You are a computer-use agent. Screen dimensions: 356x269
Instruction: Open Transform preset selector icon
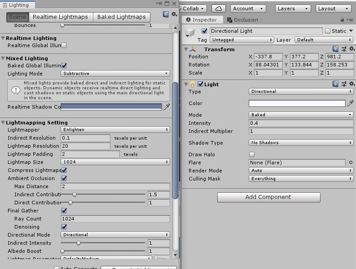point(344,49)
